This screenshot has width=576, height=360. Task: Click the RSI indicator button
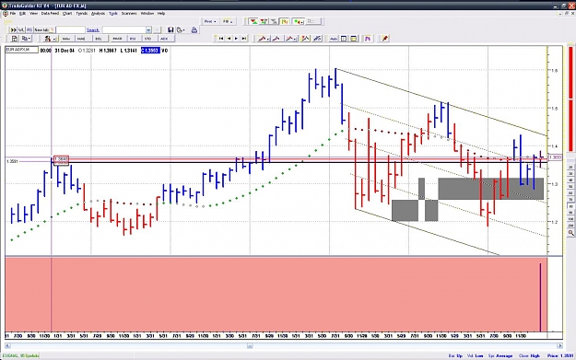(x=133, y=39)
